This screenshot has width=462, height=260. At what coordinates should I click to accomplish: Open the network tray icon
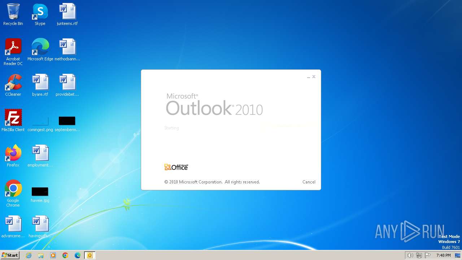coord(419,255)
